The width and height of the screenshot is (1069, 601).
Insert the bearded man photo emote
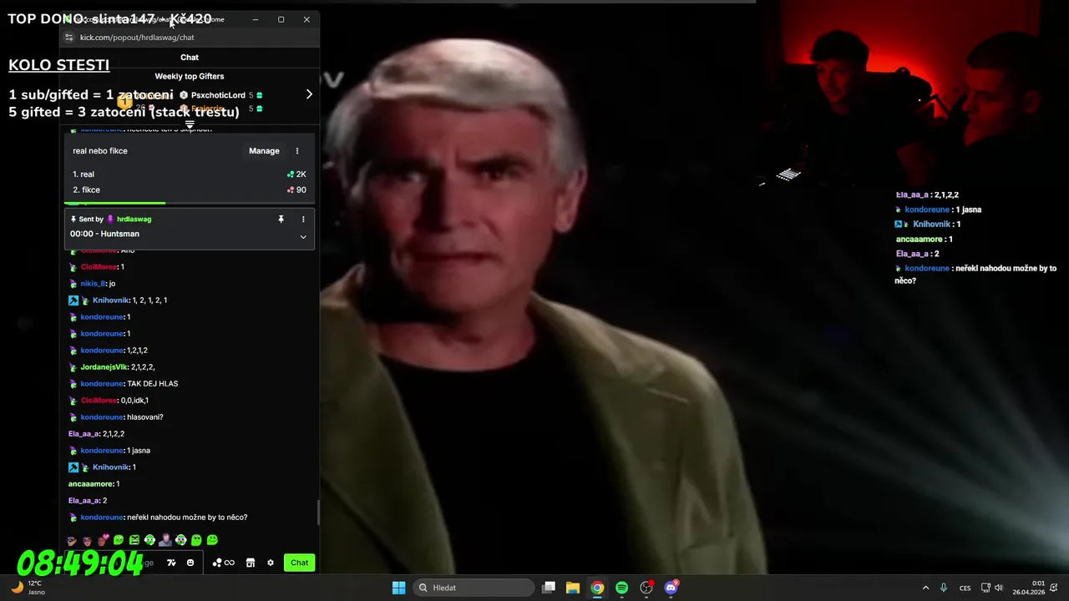(x=165, y=540)
